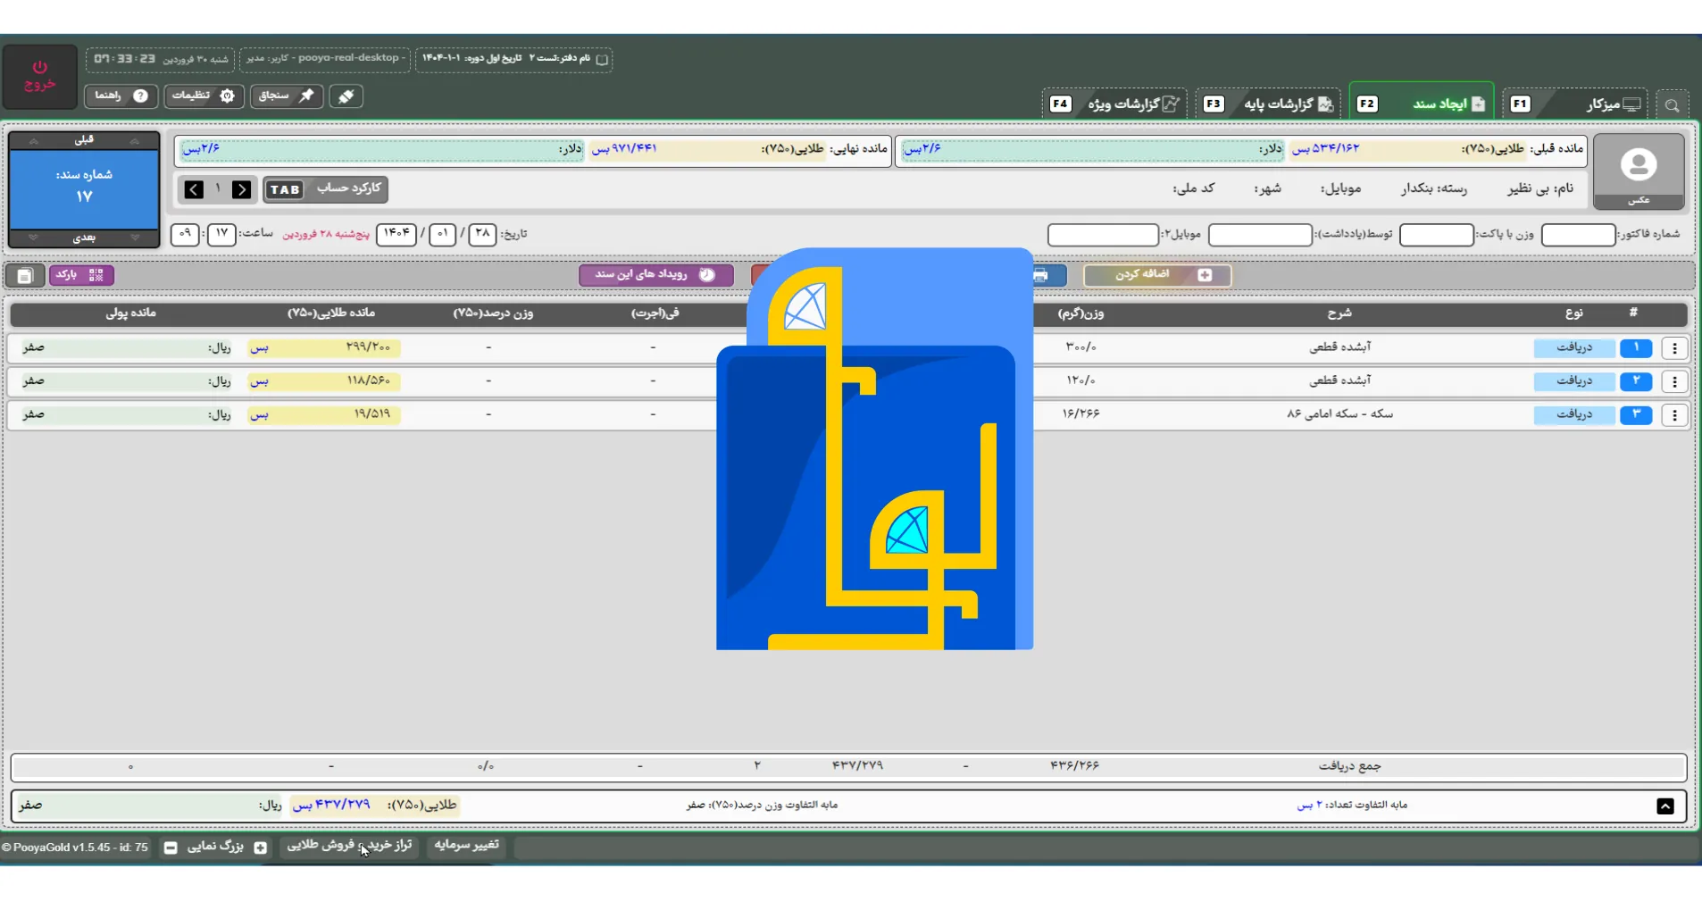Switch to گزارشات ویژه F4 tab
1702x910 pixels.
1115,104
